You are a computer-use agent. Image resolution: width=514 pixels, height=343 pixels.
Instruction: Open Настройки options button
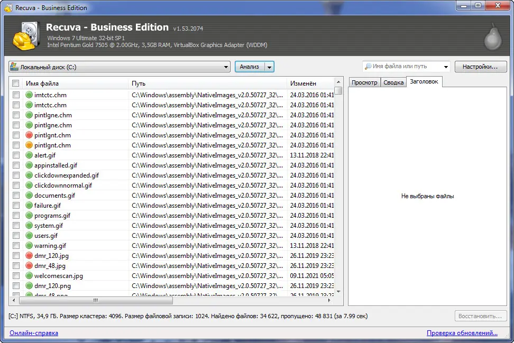[480, 67]
